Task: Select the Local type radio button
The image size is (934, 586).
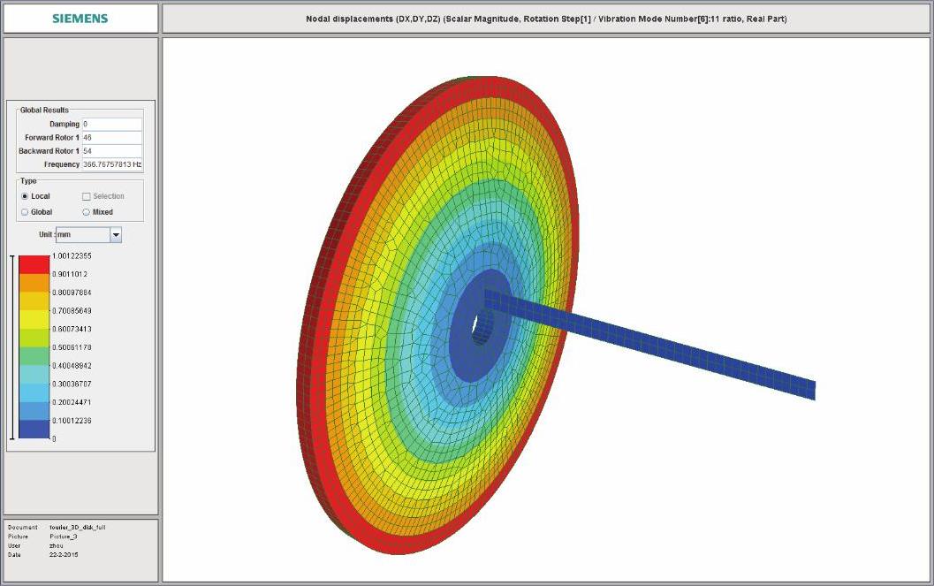Action: pos(25,196)
